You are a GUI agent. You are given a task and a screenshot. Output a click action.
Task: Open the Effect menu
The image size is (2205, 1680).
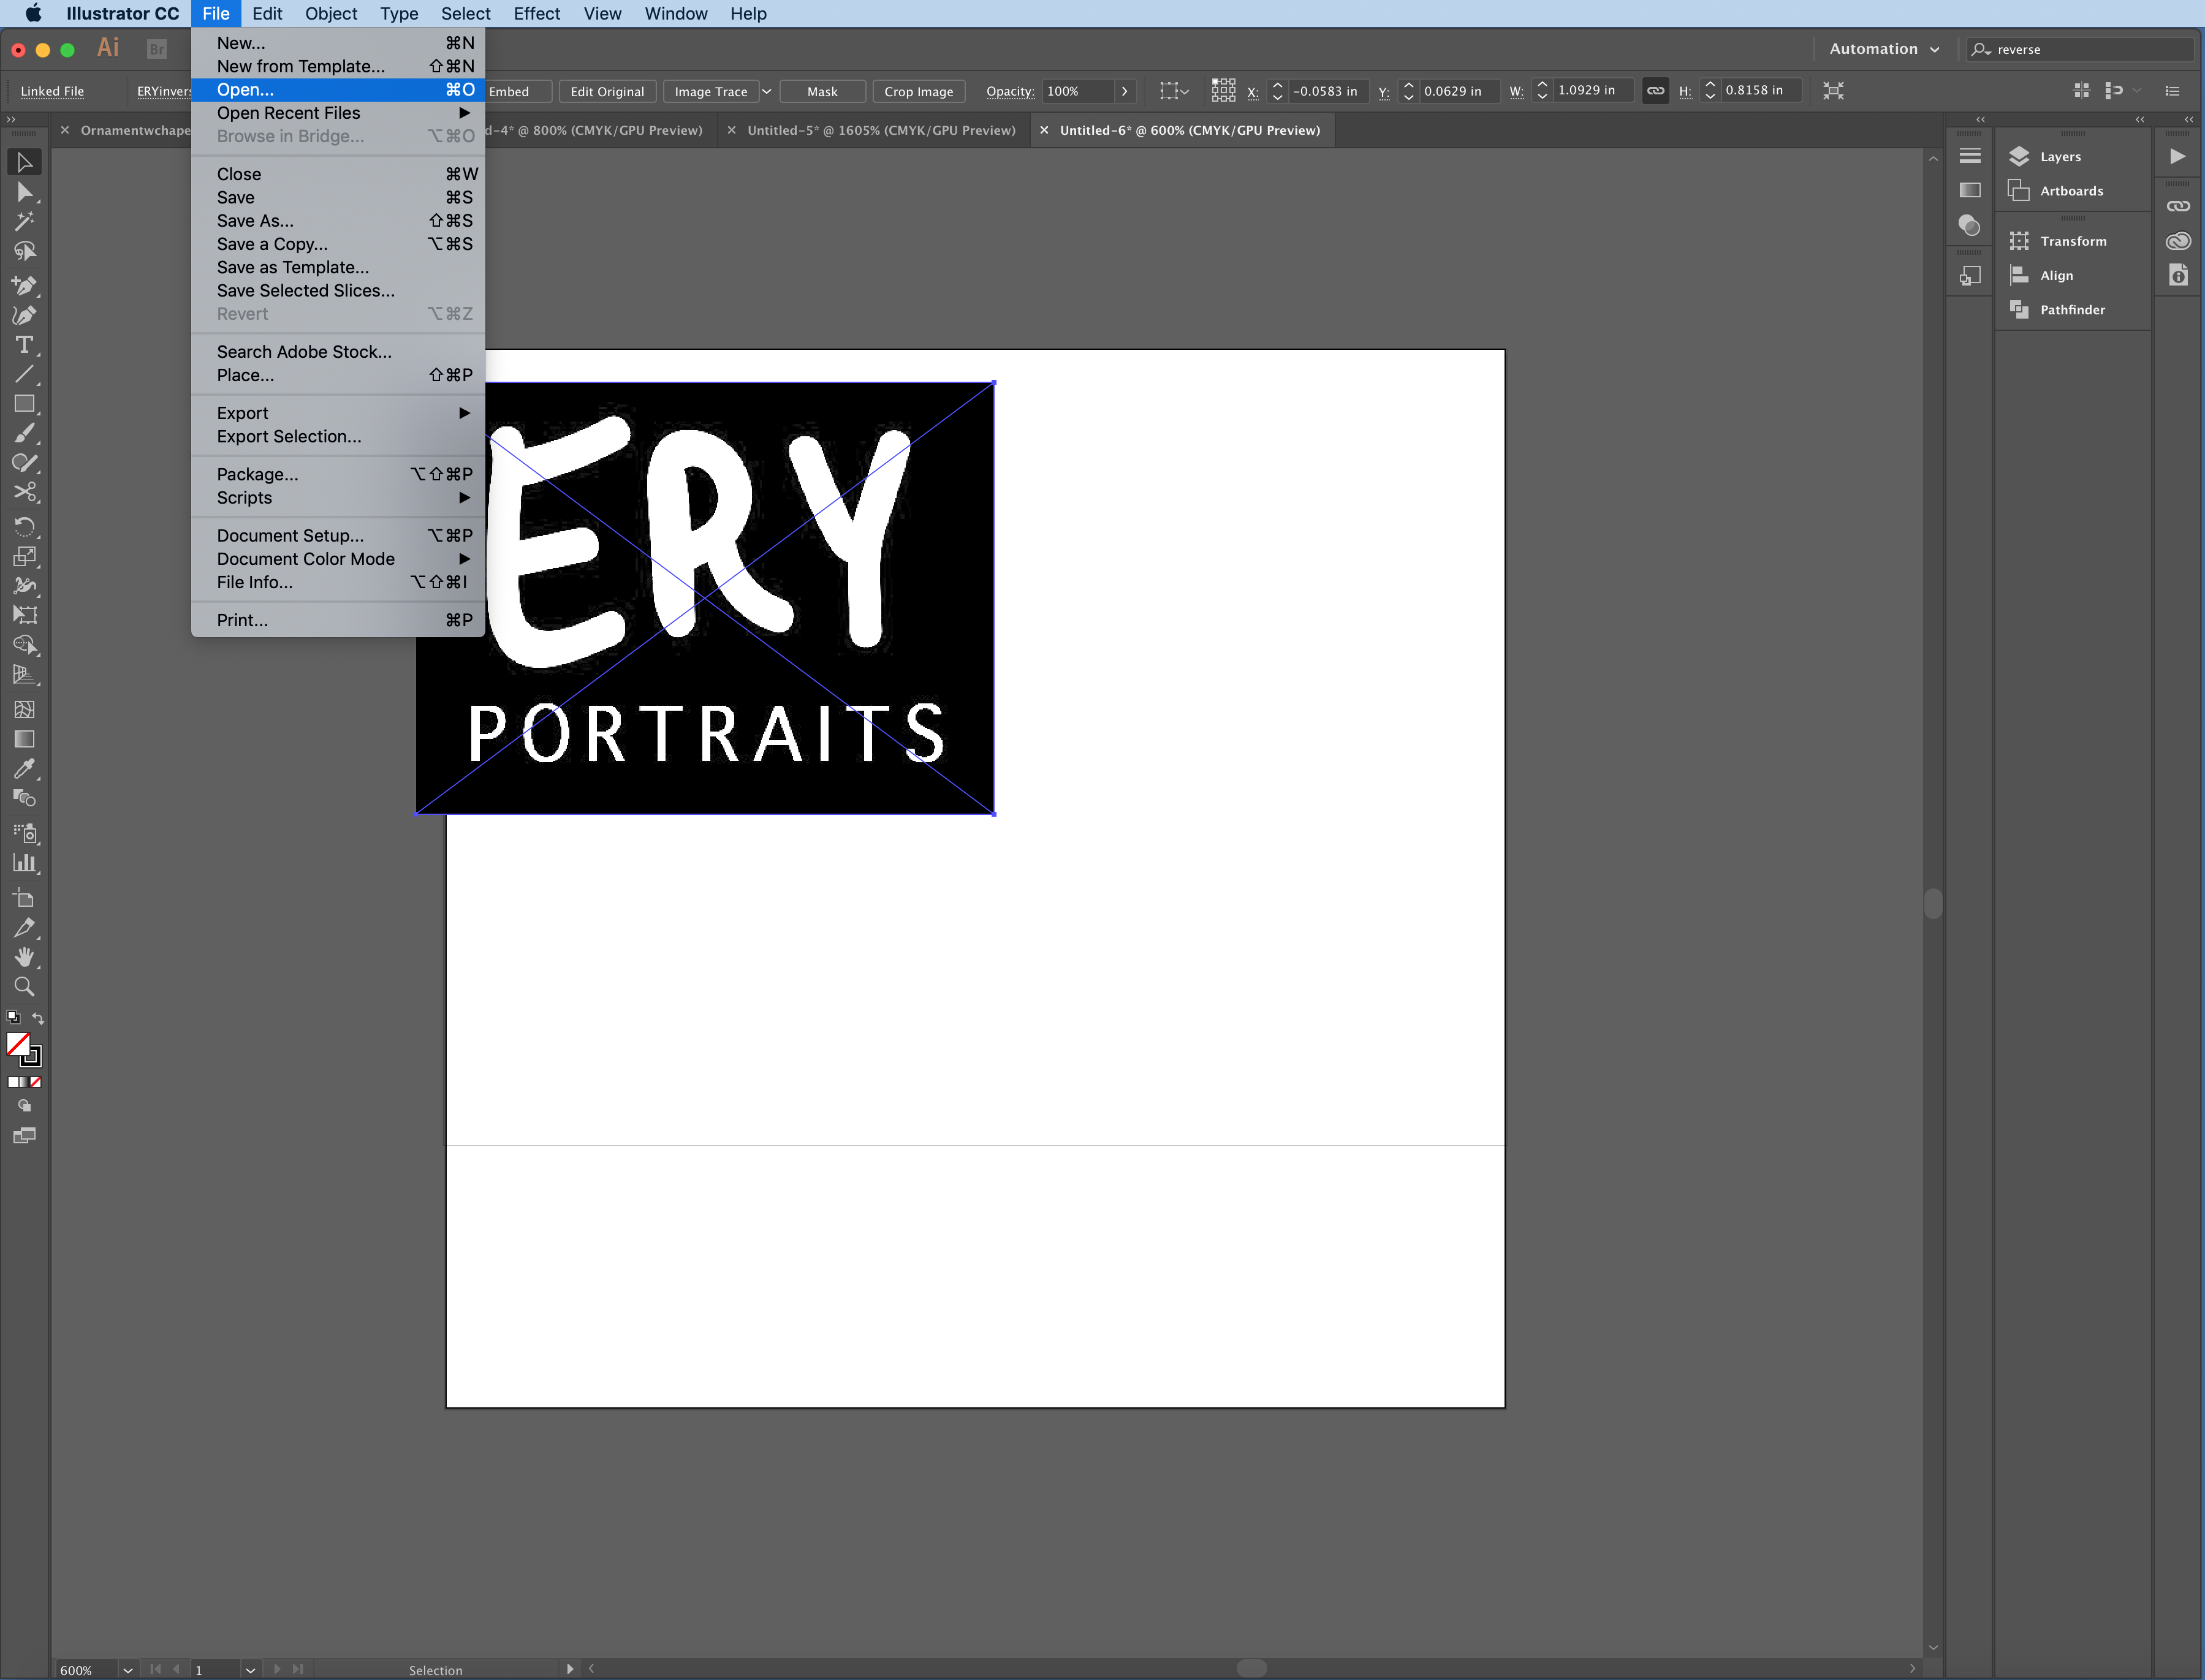(x=536, y=13)
